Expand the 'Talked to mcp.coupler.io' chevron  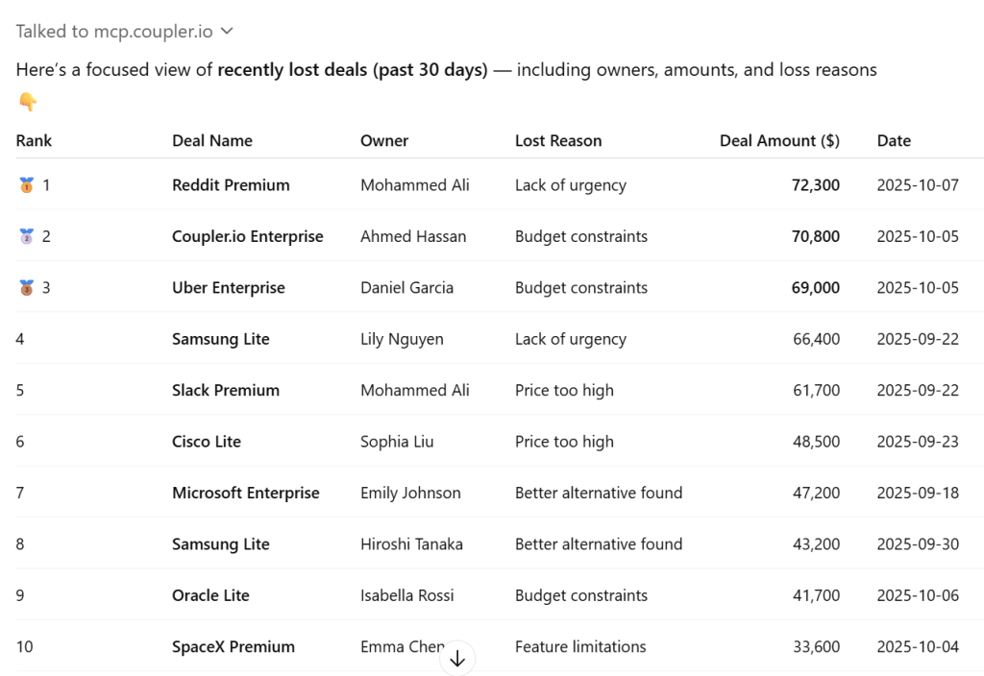click(x=227, y=32)
